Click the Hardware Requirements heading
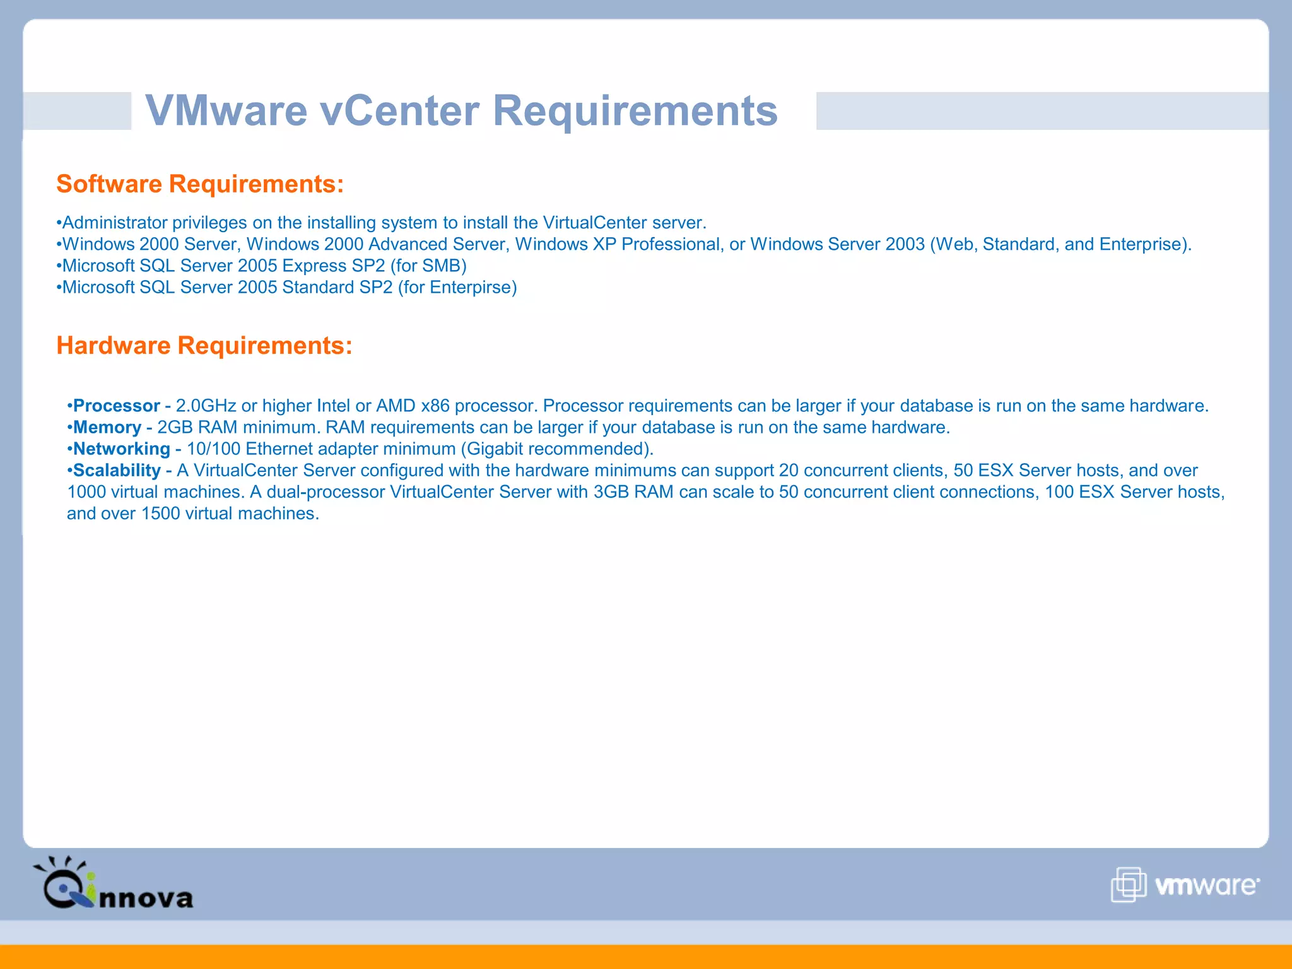This screenshot has height=969, width=1292. point(204,346)
